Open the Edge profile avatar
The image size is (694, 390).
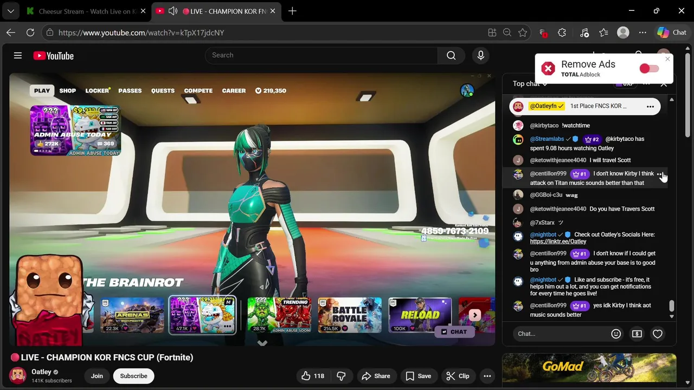click(x=623, y=32)
